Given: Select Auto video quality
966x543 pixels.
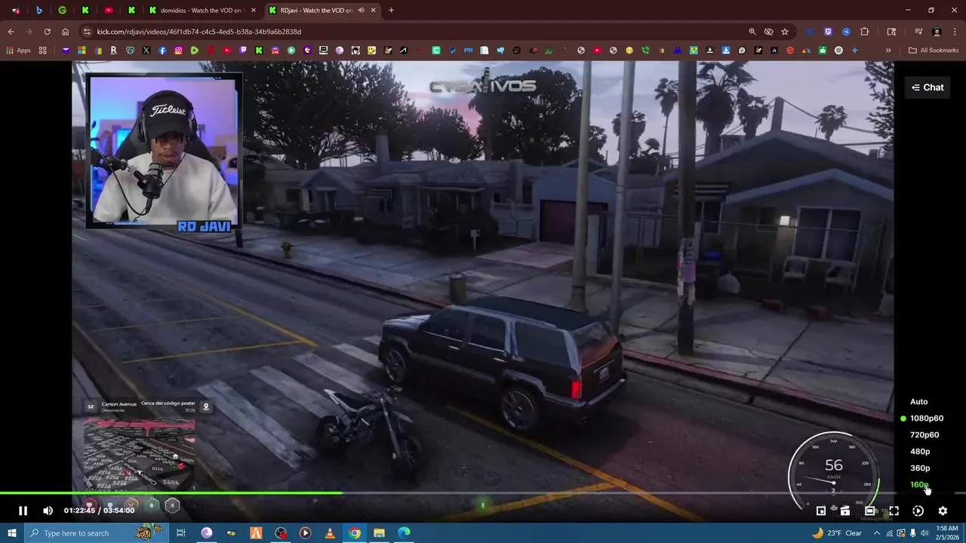Looking at the screenshot, I should click(918, 402).
